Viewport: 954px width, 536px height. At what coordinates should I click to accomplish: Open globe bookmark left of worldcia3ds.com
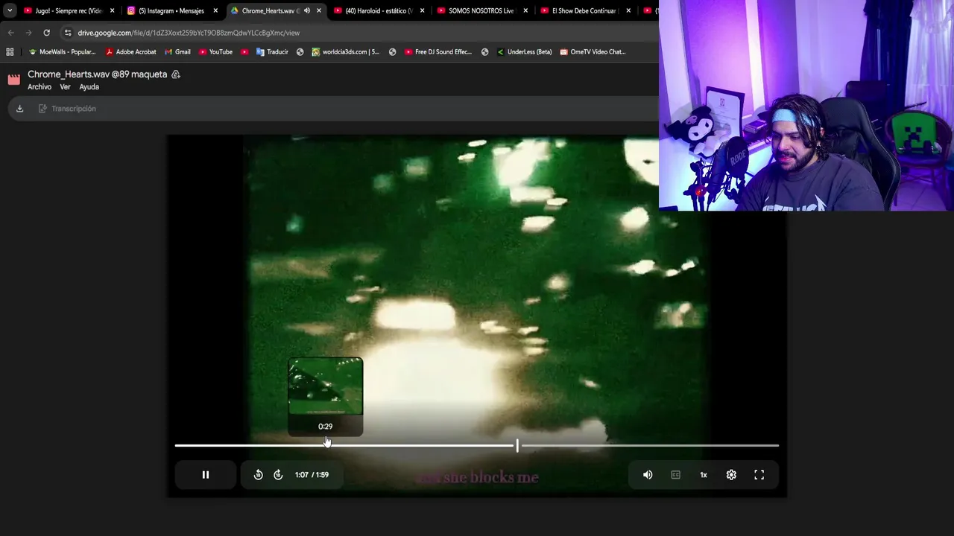[x=300, y=52]
